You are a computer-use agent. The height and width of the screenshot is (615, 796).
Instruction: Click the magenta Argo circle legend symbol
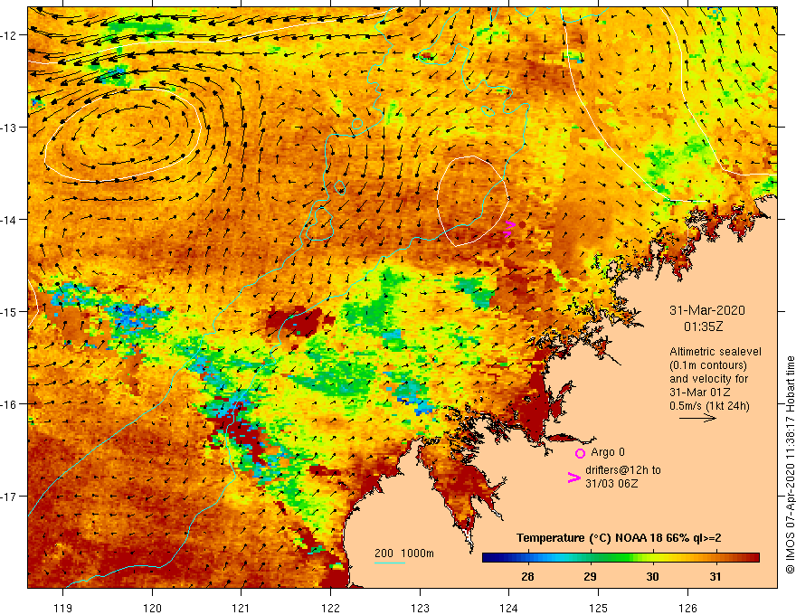click(x=580, y=453)
